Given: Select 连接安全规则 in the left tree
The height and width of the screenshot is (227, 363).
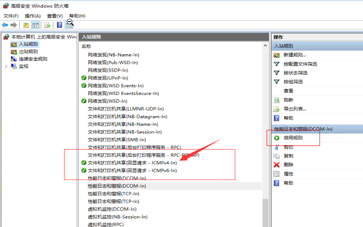Looking at the screenshot, I should point(33,59).
